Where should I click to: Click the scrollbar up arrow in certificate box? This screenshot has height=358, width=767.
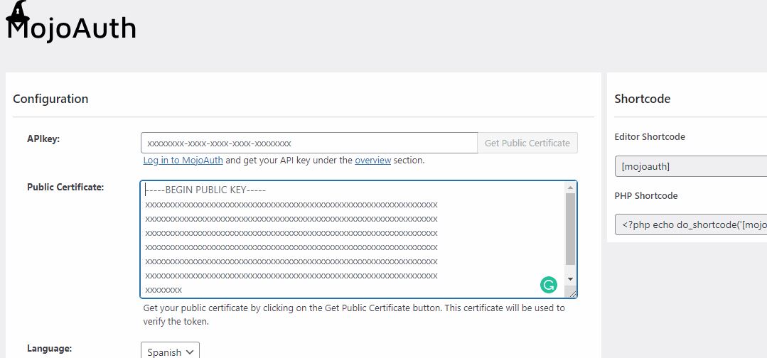(570, 188)
